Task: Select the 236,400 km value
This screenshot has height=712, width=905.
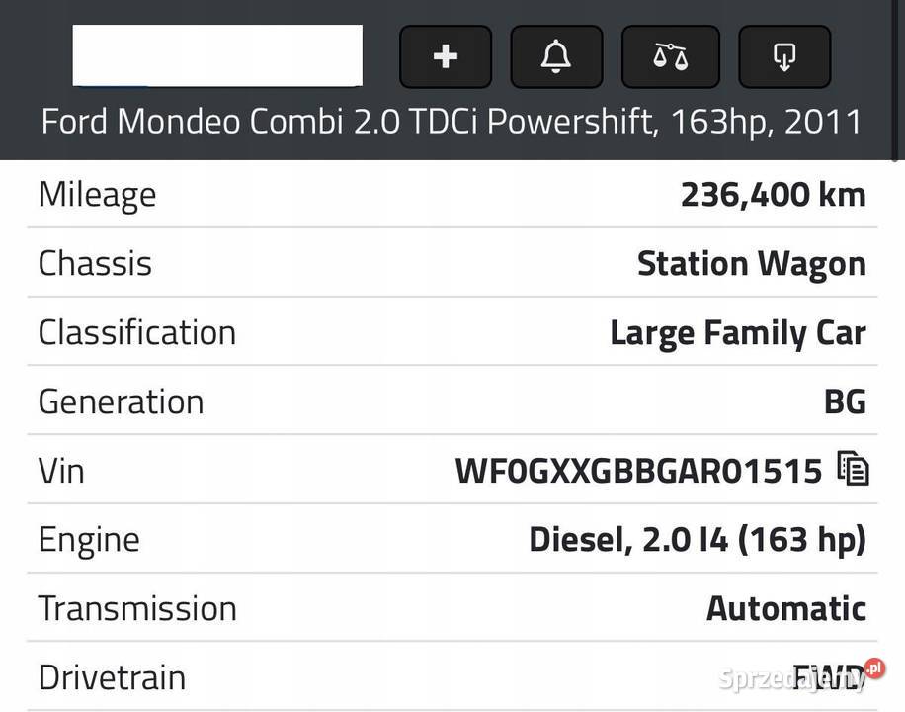Action: (774, 195)
